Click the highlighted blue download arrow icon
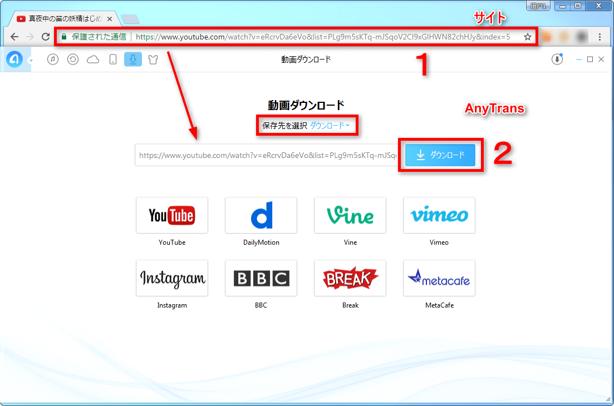The height and width of the screenshot is (406, 614). coord(133,59)
